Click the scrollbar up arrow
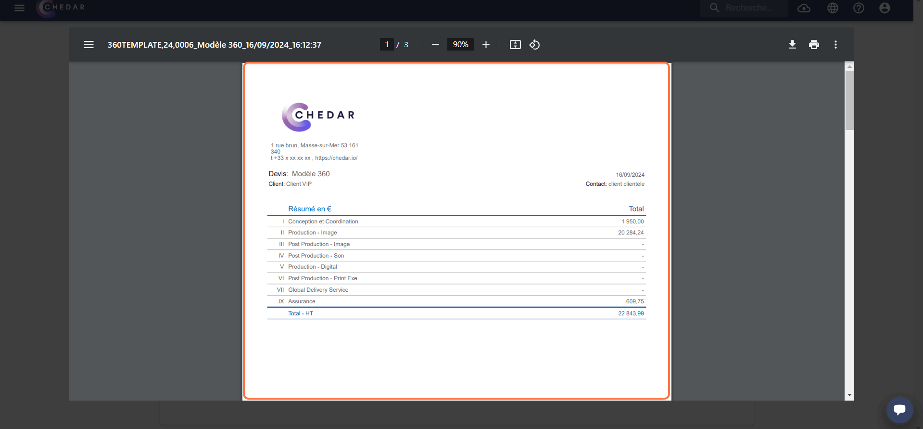This screenshot has height=429, width=923. pos(849,66)
